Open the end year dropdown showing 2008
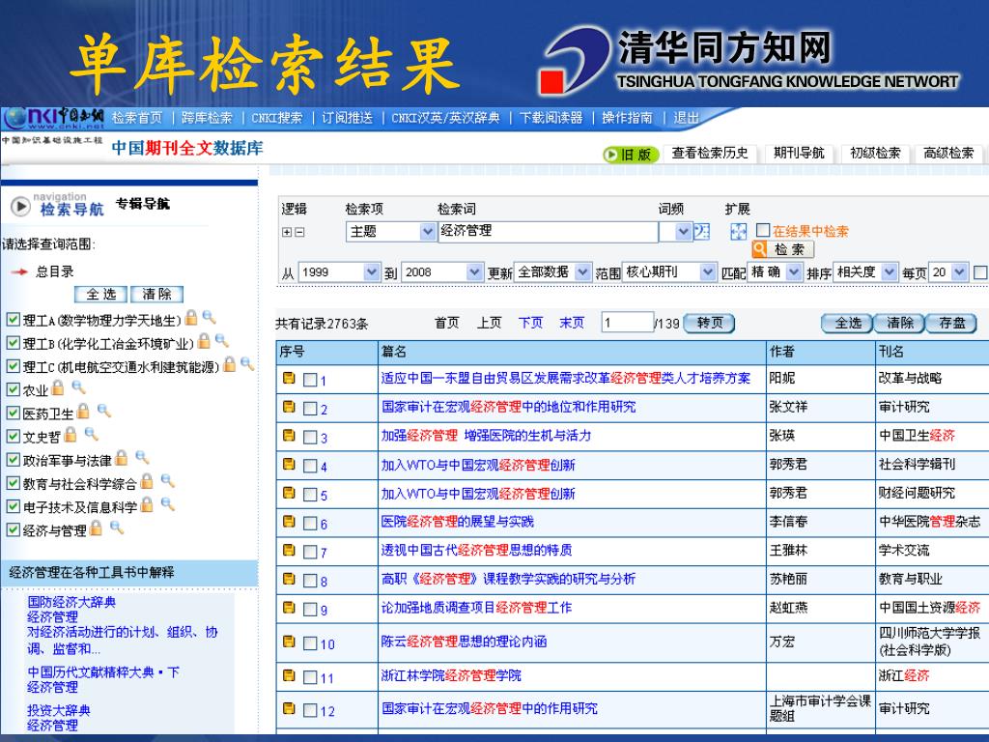Image resolution: width=989 pixels, height=742 pixels. (x=442, y=271)
